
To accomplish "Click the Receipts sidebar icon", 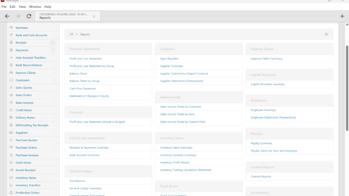I will (11, 42).
